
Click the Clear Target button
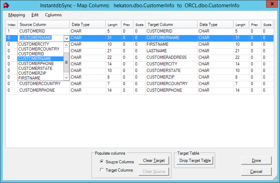[154, 161]
